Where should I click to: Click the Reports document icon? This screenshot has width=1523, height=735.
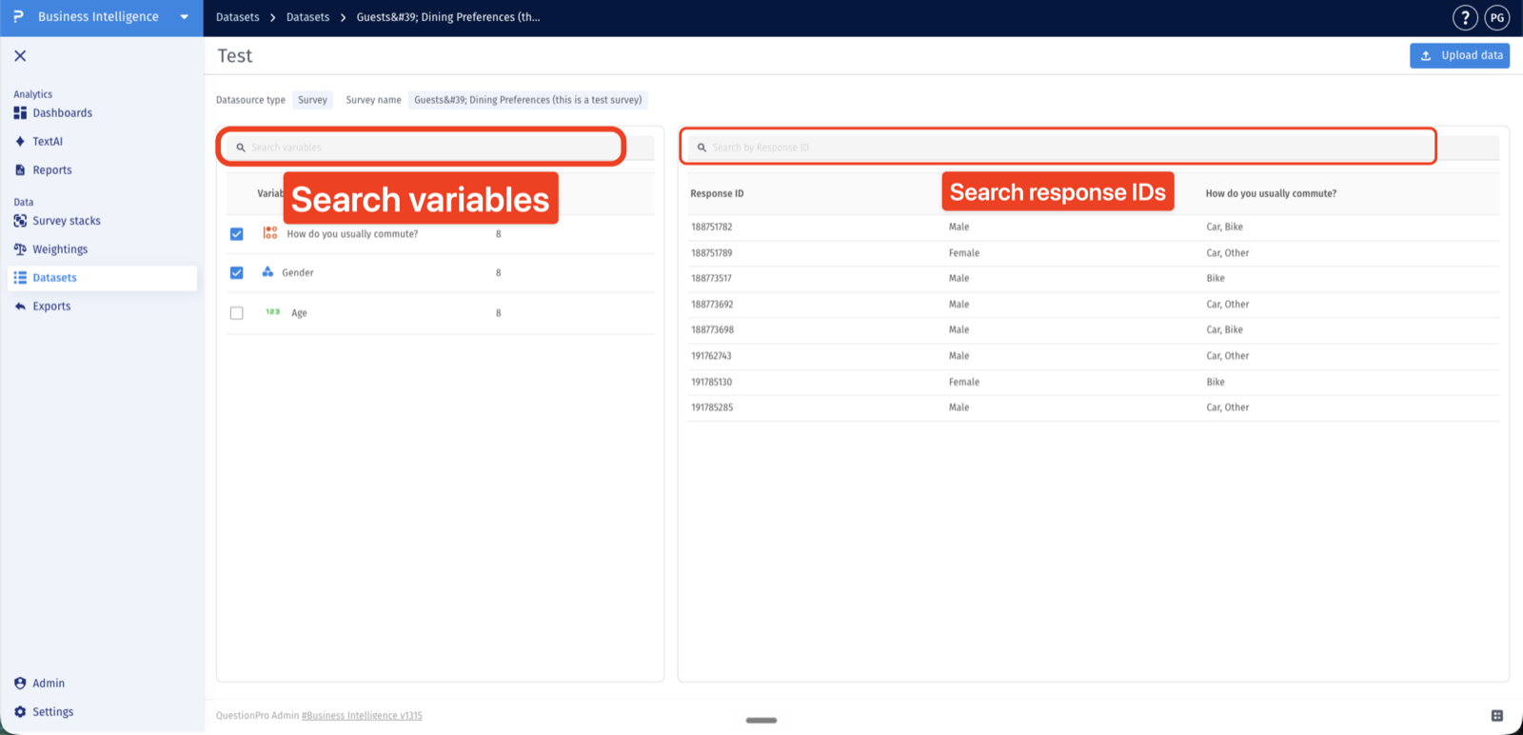[x=20, y=169]
